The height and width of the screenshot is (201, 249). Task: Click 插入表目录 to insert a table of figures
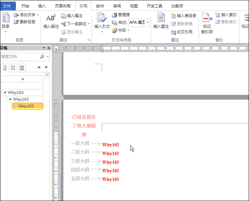pyautogui.click(x=183, y=15)
